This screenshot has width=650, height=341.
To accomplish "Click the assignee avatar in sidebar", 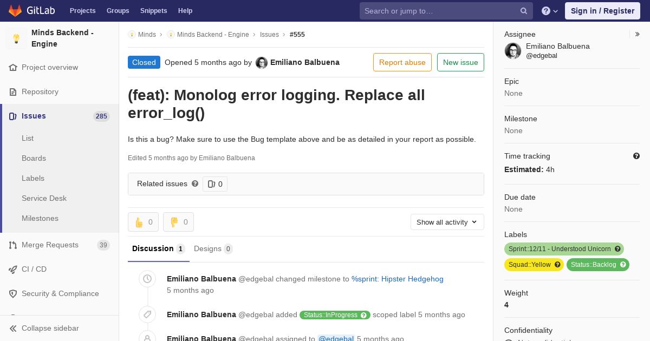I will (513, 51).
